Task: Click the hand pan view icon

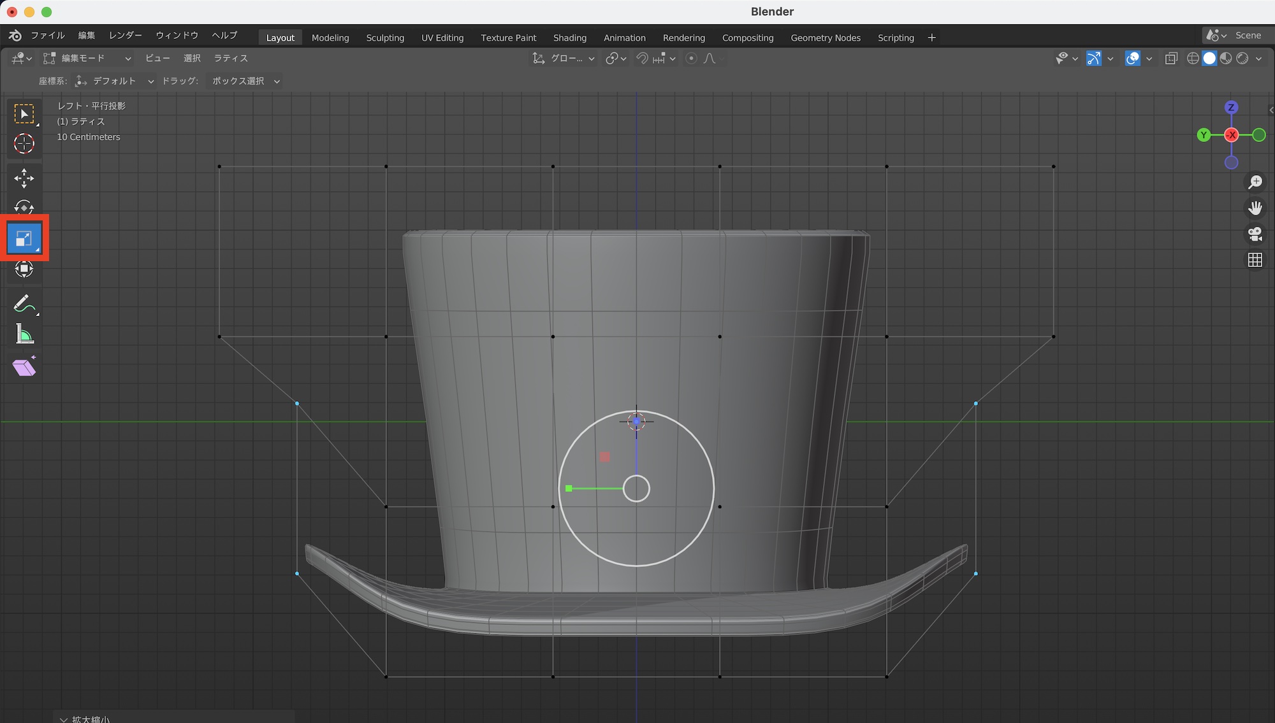Action: [x=1255, y=208]
